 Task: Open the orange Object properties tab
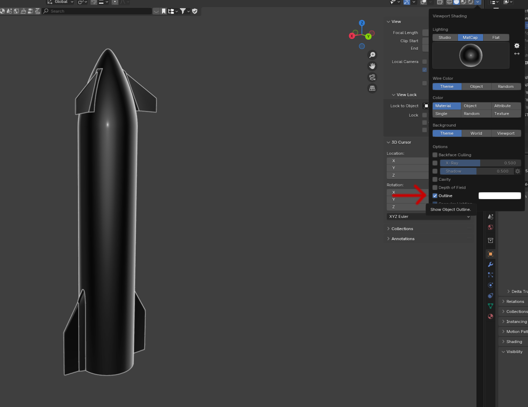tap(491, 254)
